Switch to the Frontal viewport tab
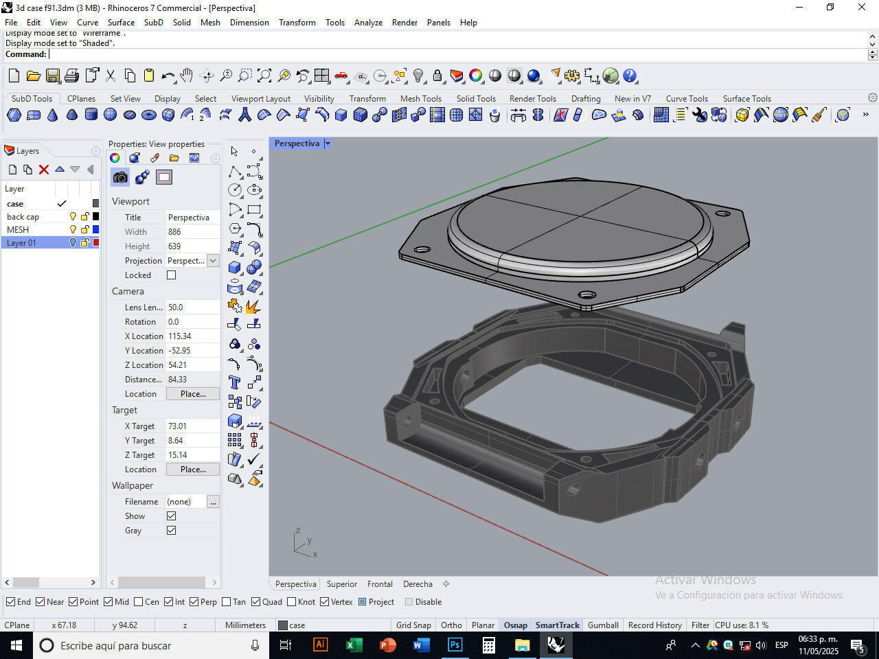Image resolution: width=879 pixels, height=659 pixels. point(380,584)
